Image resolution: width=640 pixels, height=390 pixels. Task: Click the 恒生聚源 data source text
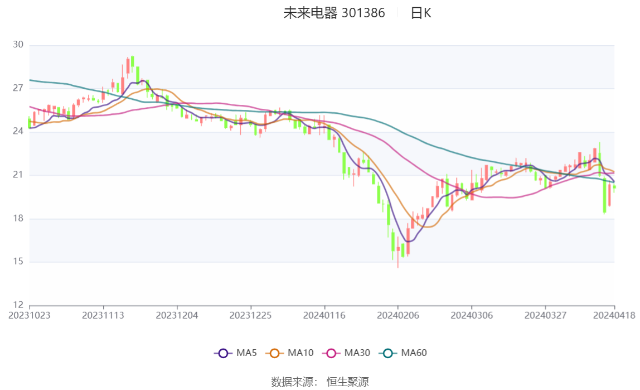click(348, 382)
